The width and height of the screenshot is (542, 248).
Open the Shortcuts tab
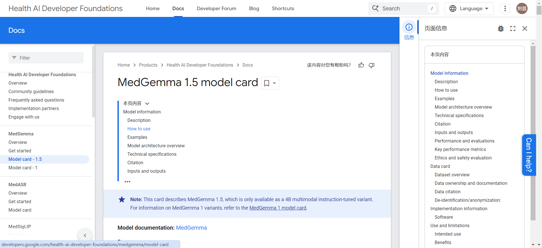[283, 8]
